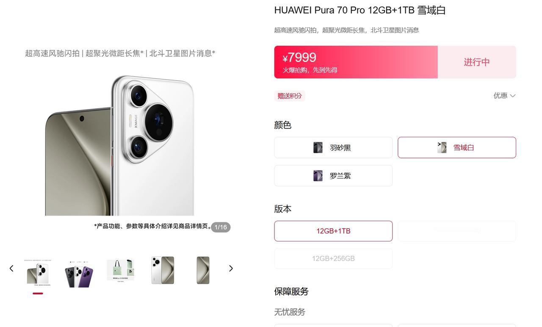View the single front-screen phone thumbnail

tap(203, 270)
